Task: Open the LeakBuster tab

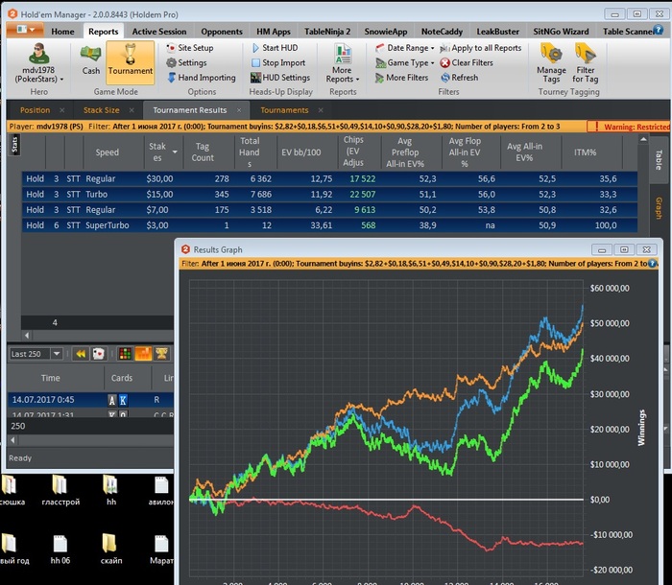Action: pos(497,32)
